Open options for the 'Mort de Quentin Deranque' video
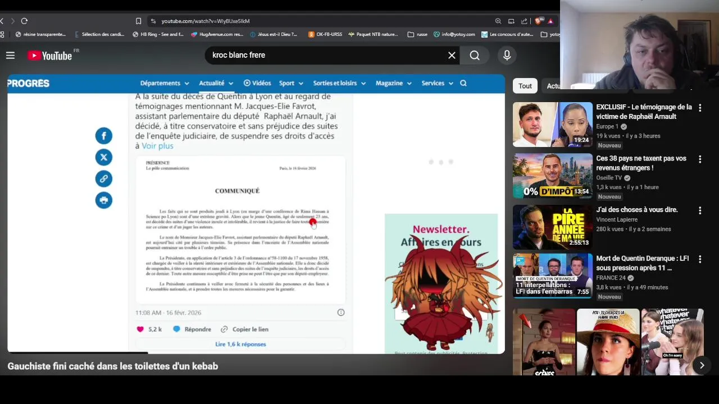This screenshot has height=404, width=719. (700, 259)
